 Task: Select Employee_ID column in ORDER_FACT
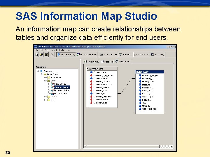(146, 88)
